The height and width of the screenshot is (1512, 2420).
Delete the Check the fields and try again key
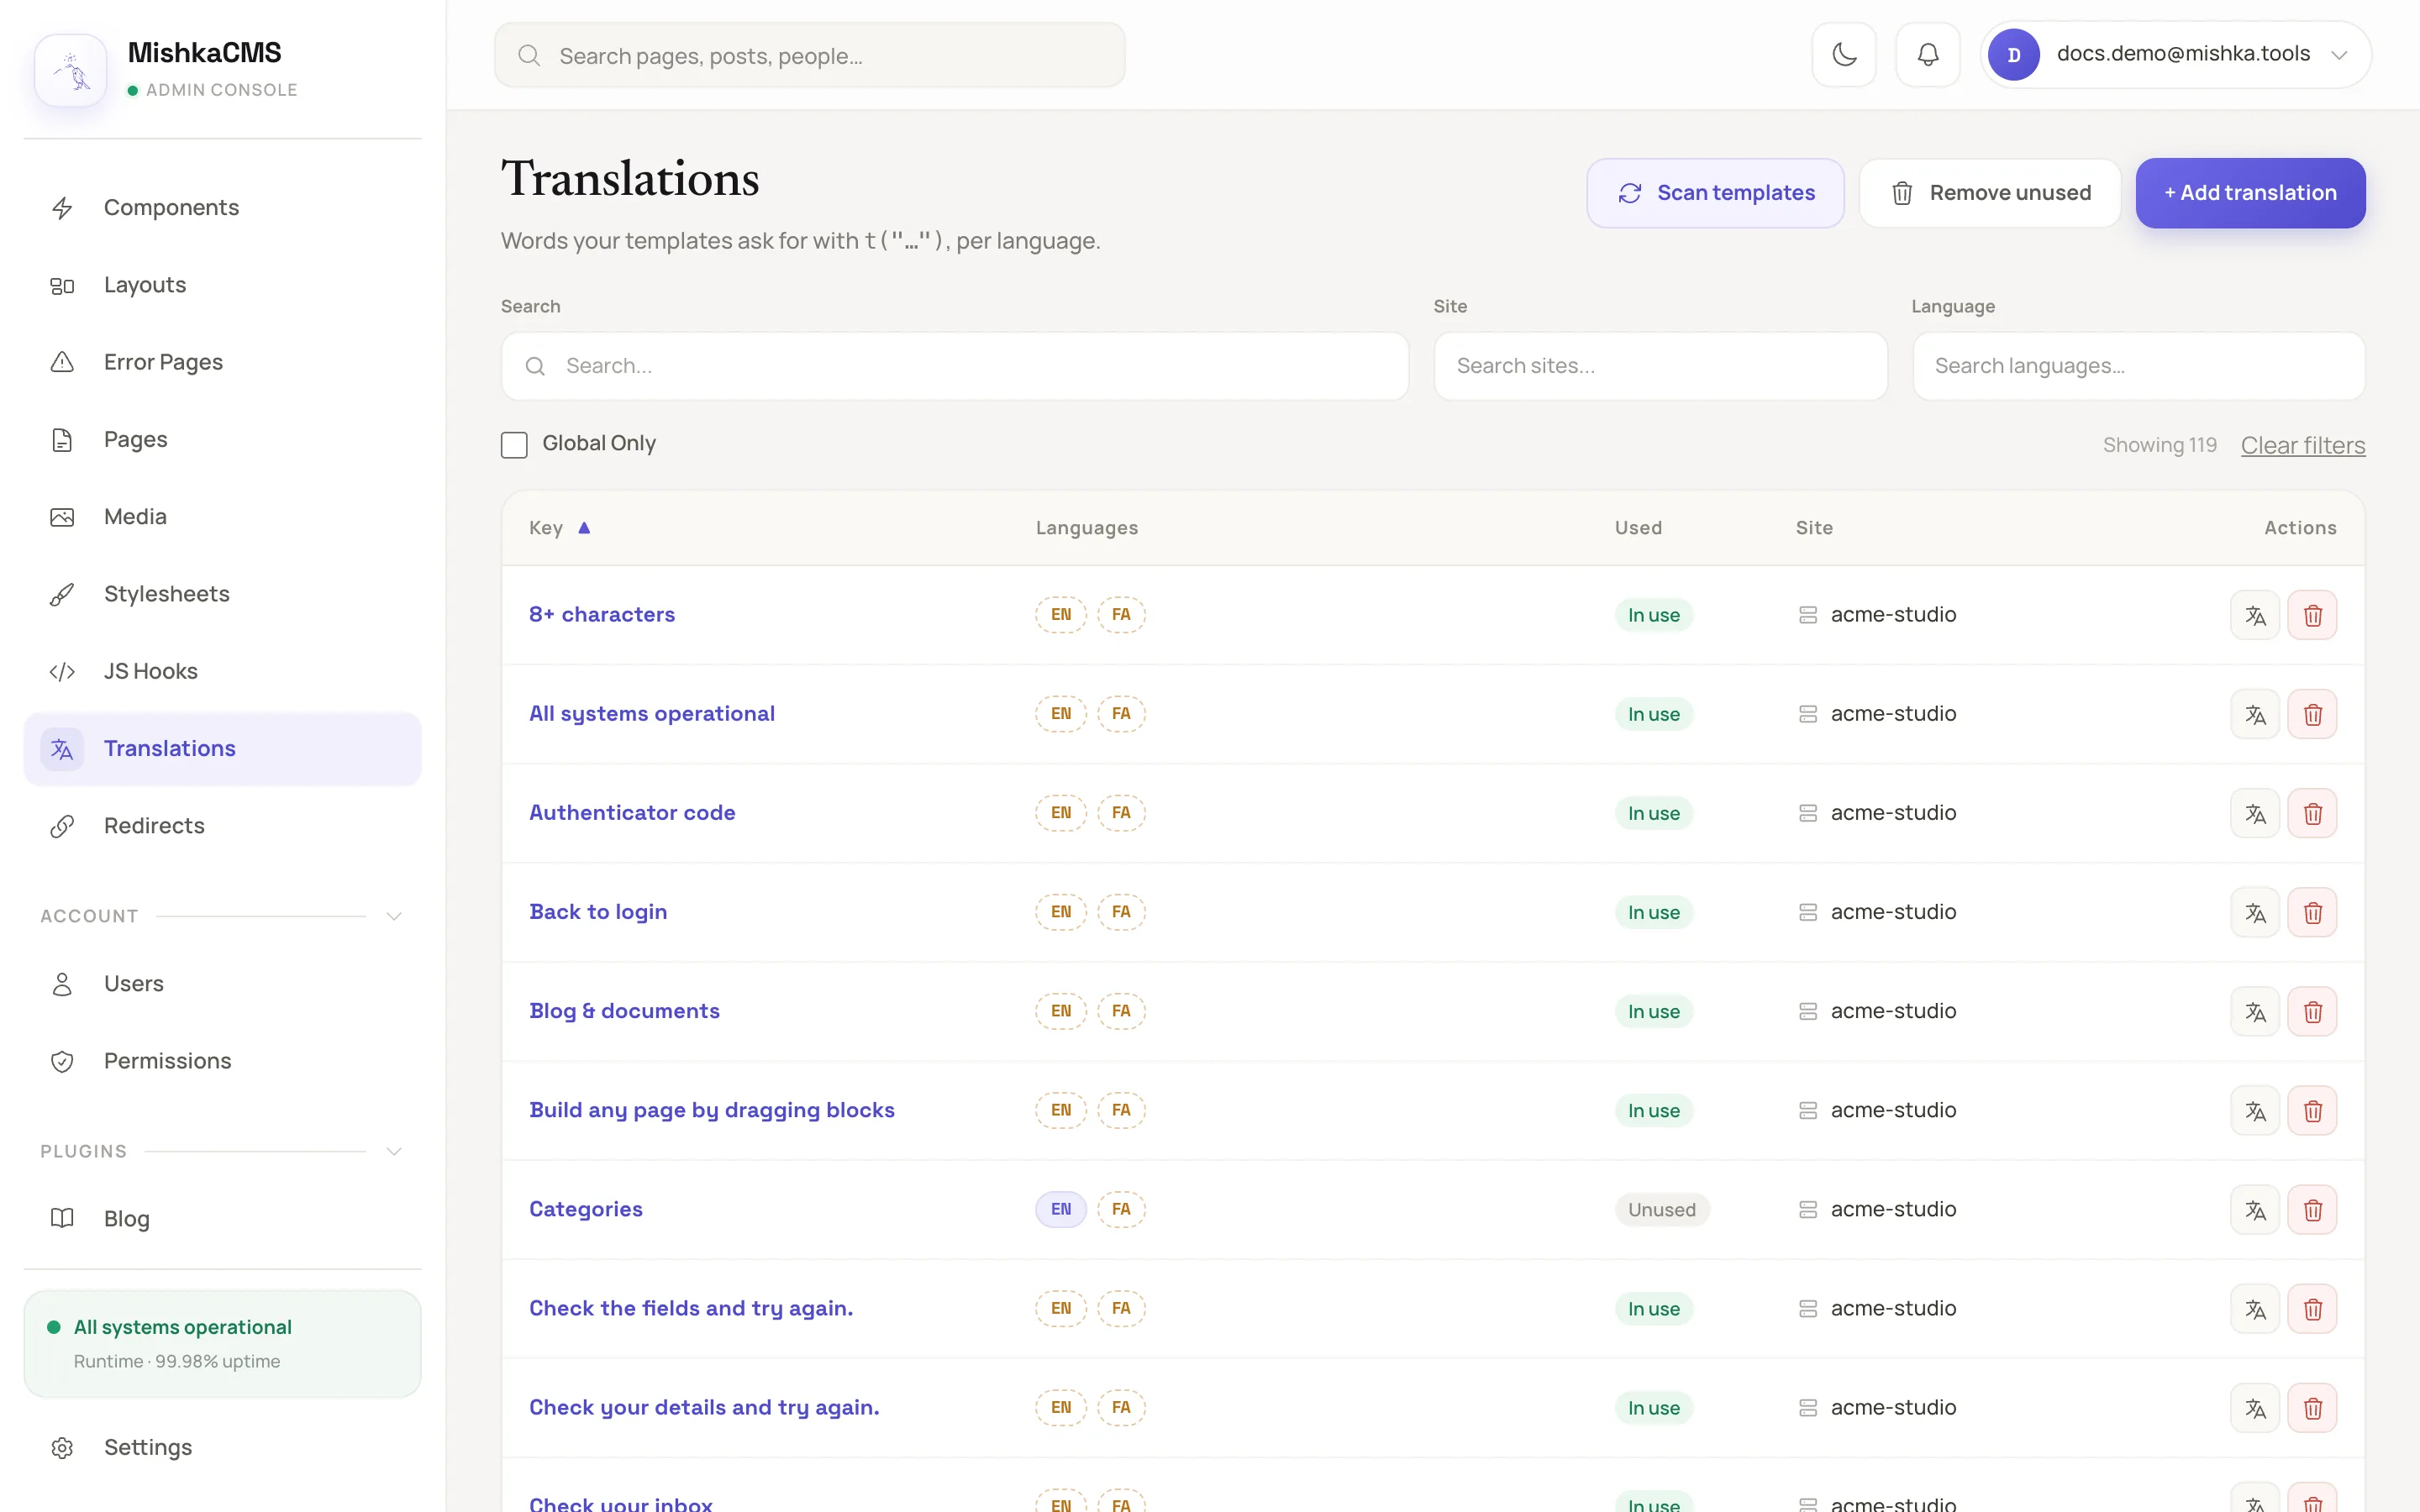coord(2312,1308)
